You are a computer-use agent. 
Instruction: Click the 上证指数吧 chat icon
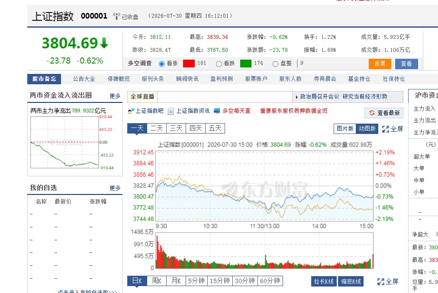point(131,111)
